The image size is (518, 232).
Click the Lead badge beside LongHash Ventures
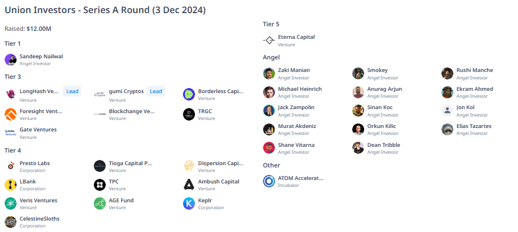pyautogui.click(x=72, y=91)
